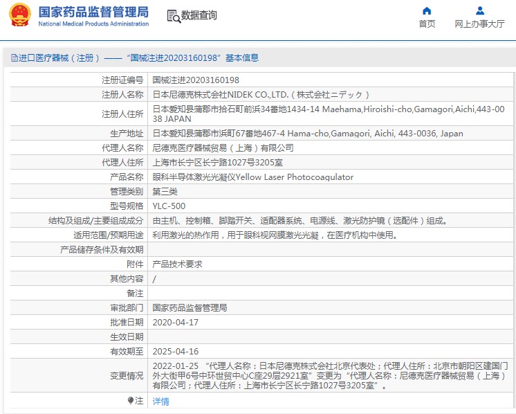This screenshot has width=516, height=414.
Task: Open the 详情 link in the note row
Action: pos(160,402)
